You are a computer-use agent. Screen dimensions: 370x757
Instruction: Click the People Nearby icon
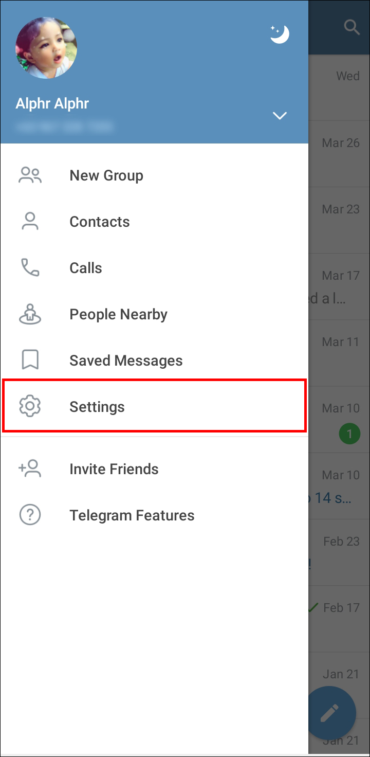(x=30, y=314)
